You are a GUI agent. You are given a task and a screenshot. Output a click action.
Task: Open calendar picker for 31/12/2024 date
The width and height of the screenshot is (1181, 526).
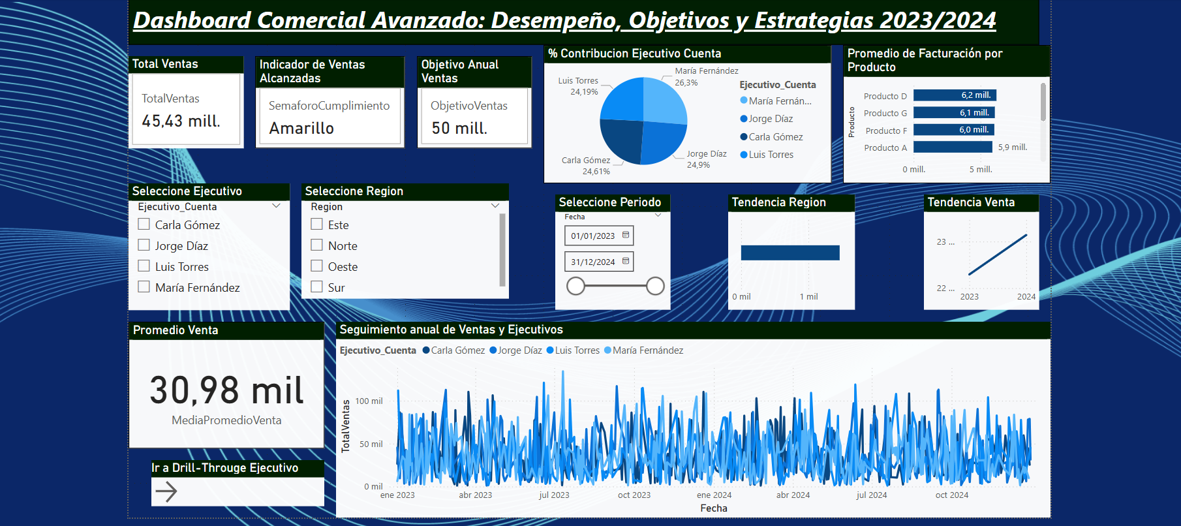626,261
